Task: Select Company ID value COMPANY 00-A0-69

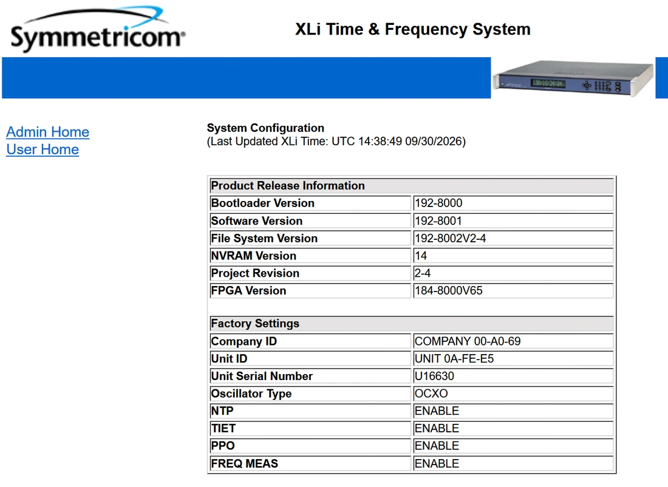Action: pyautogui.click(x=468, y=341)
